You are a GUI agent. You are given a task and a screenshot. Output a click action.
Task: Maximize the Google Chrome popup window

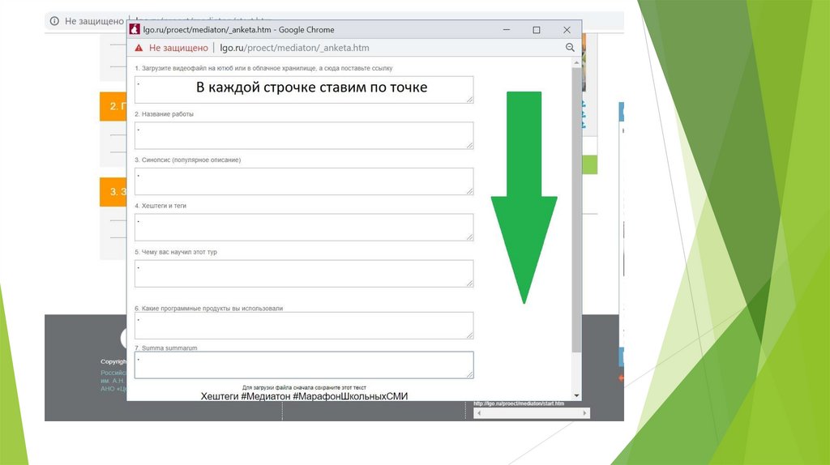537,30
